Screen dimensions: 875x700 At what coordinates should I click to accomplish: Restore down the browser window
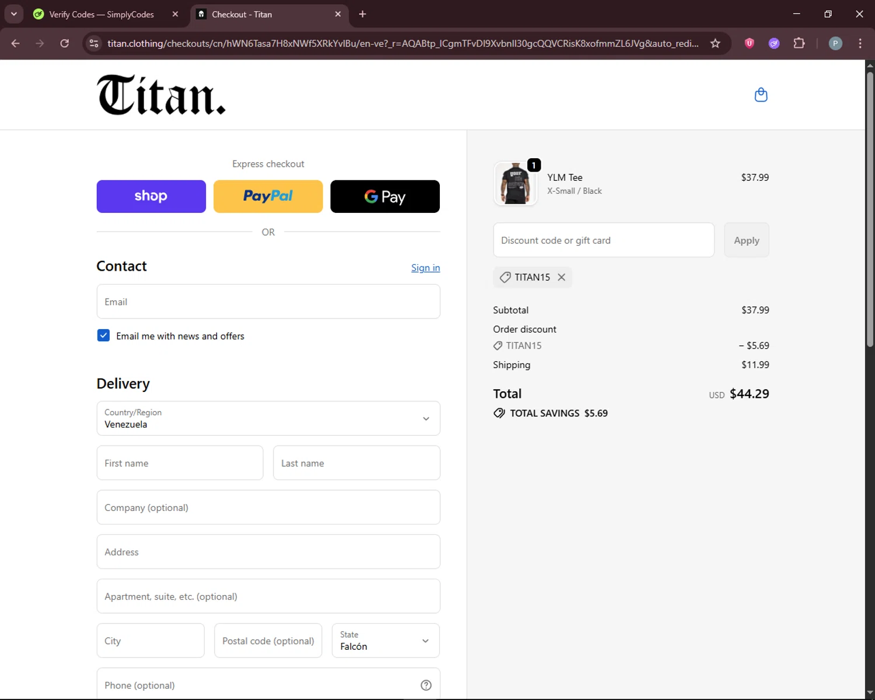point(828,14)
